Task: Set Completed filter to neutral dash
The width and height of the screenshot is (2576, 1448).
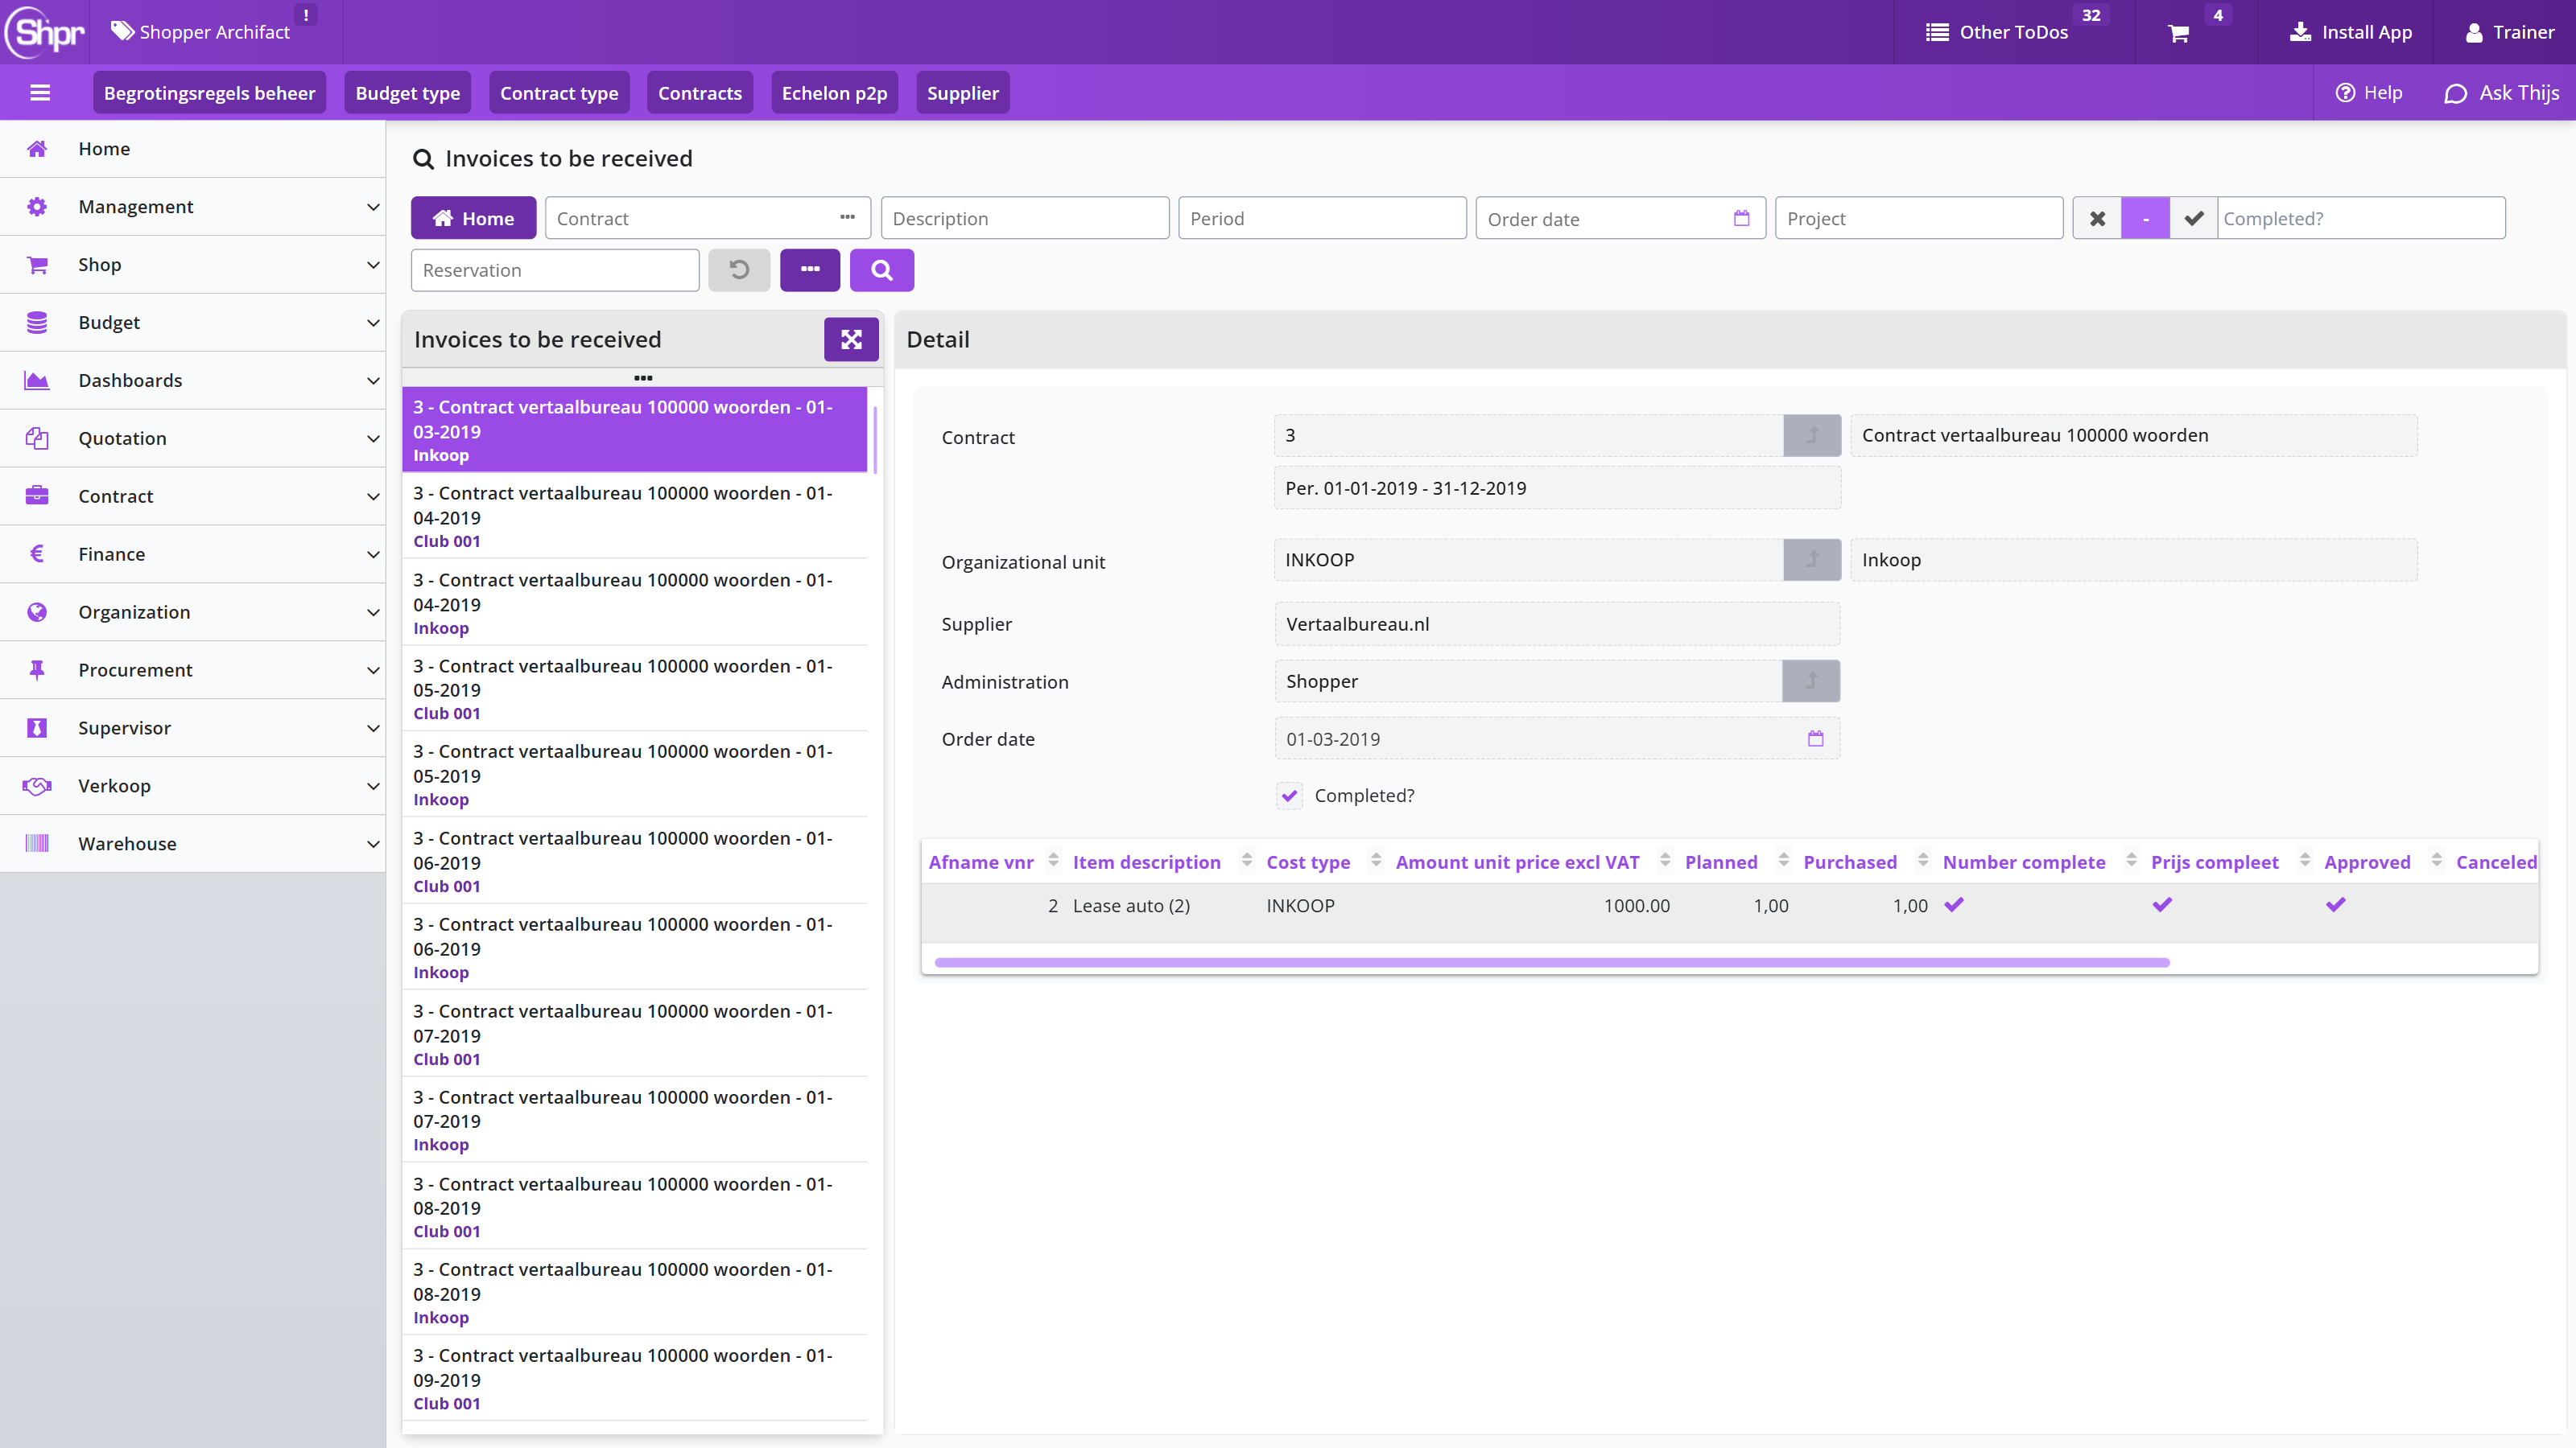Action: 2145,218
